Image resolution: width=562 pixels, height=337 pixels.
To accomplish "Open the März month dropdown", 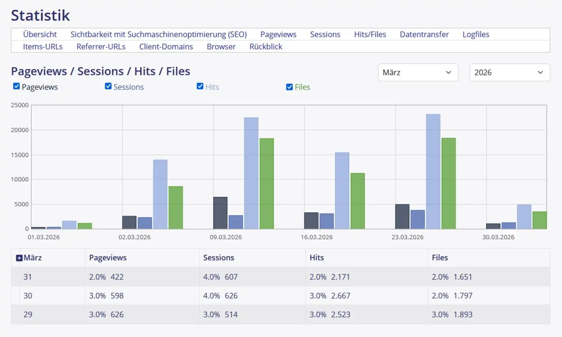I will coord(418,73).
